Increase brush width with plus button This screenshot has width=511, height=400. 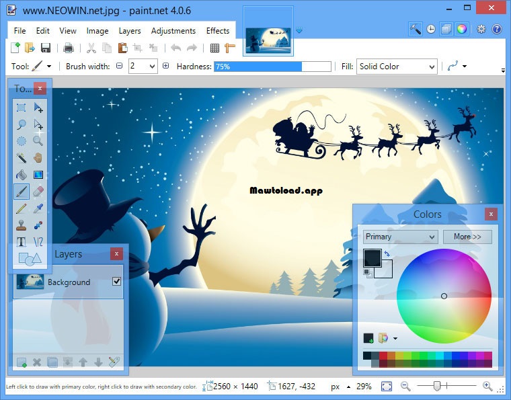(165, 66)
